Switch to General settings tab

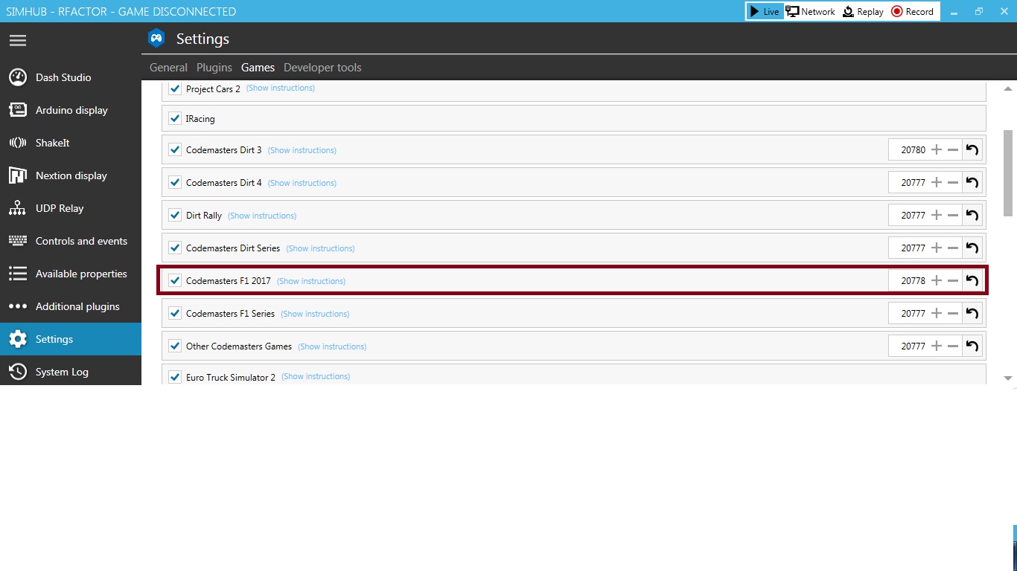coord(168,68)
